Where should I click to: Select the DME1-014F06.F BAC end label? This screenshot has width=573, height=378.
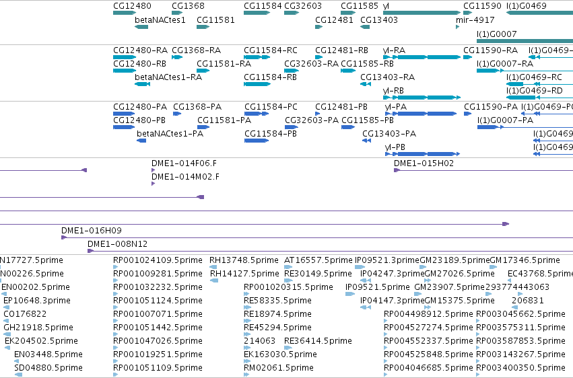pyautogui.click(x=184, y=163)
